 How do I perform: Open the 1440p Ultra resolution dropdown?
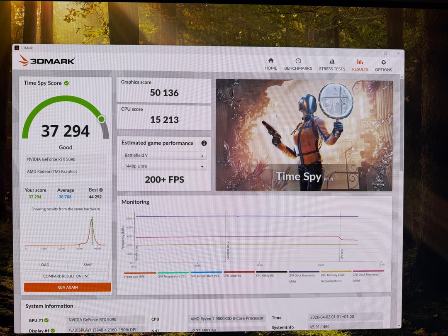[x=164, y=166]
